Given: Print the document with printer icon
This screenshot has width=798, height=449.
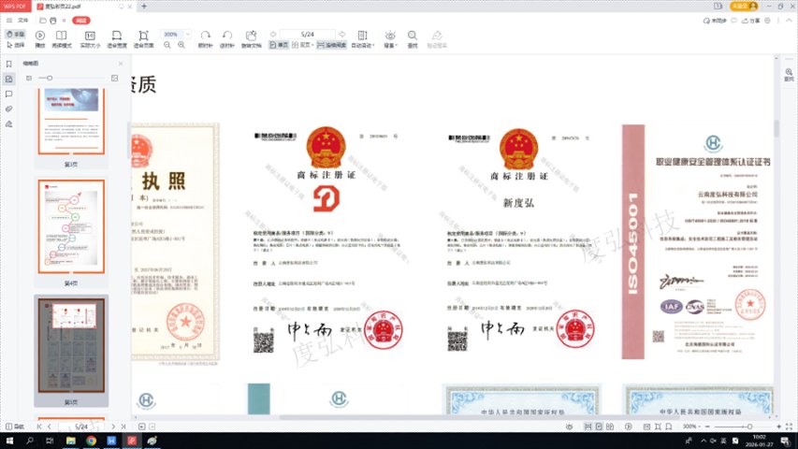Looking at the screenshot, I should coord(53,21).
